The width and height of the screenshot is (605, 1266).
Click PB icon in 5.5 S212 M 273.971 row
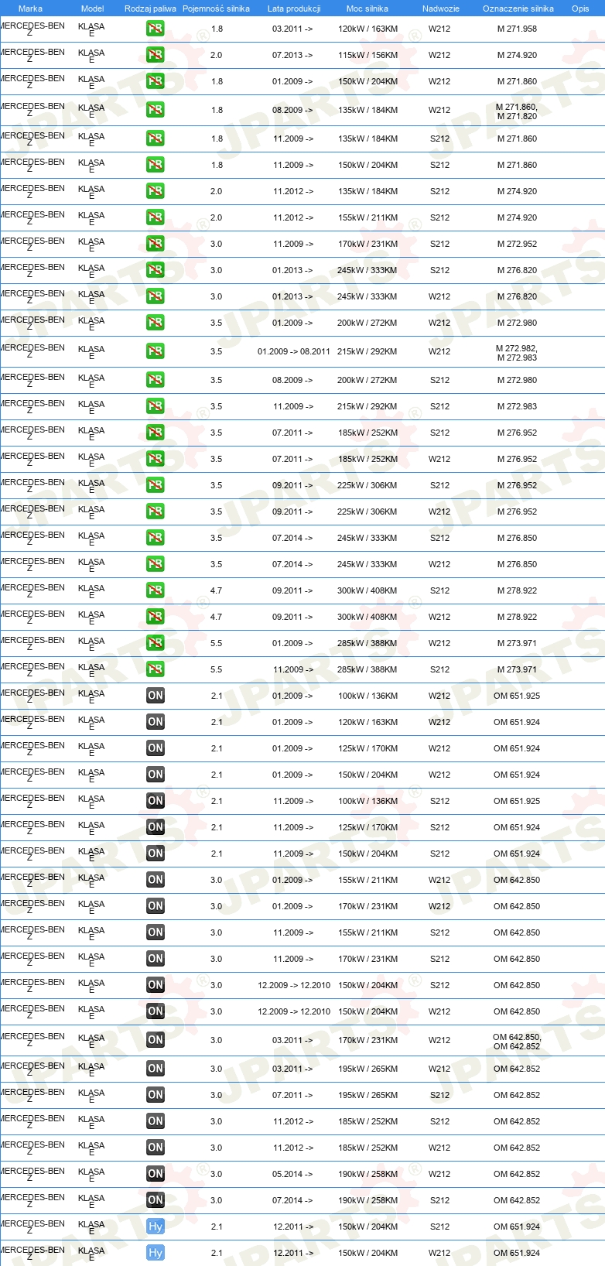pyautogui.click(x=156, y=669)
